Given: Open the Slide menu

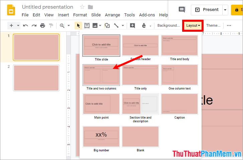Looking at the screenshot, I should pos(96,15).
